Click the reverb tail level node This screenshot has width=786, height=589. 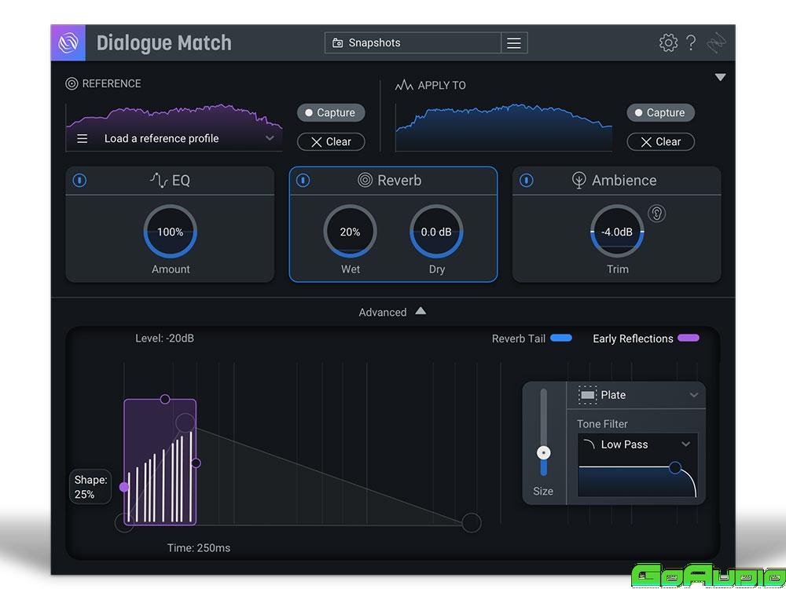pyautogui.click(x=185, y=423)
